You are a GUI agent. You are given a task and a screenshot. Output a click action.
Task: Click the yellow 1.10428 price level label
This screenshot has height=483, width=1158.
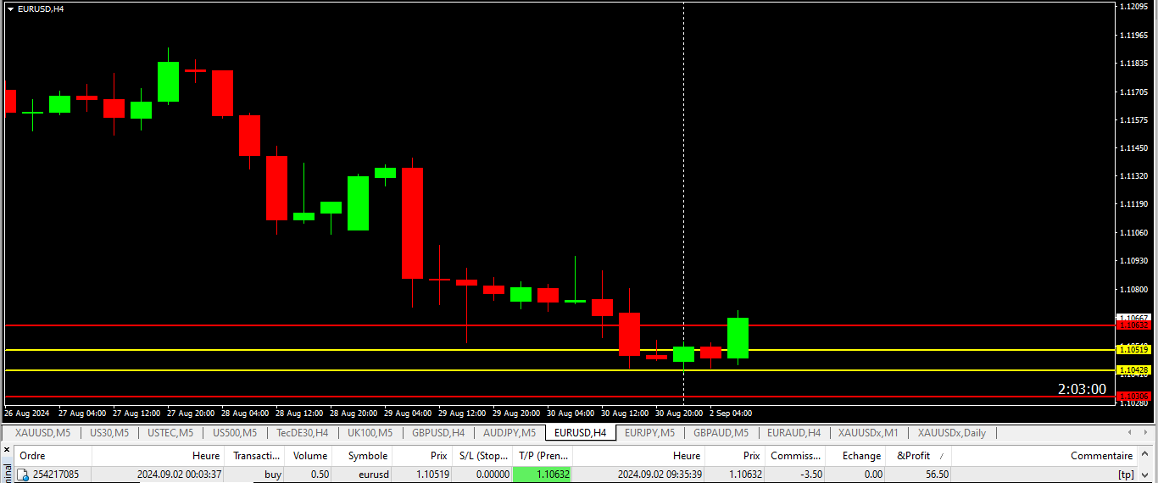1133,370
